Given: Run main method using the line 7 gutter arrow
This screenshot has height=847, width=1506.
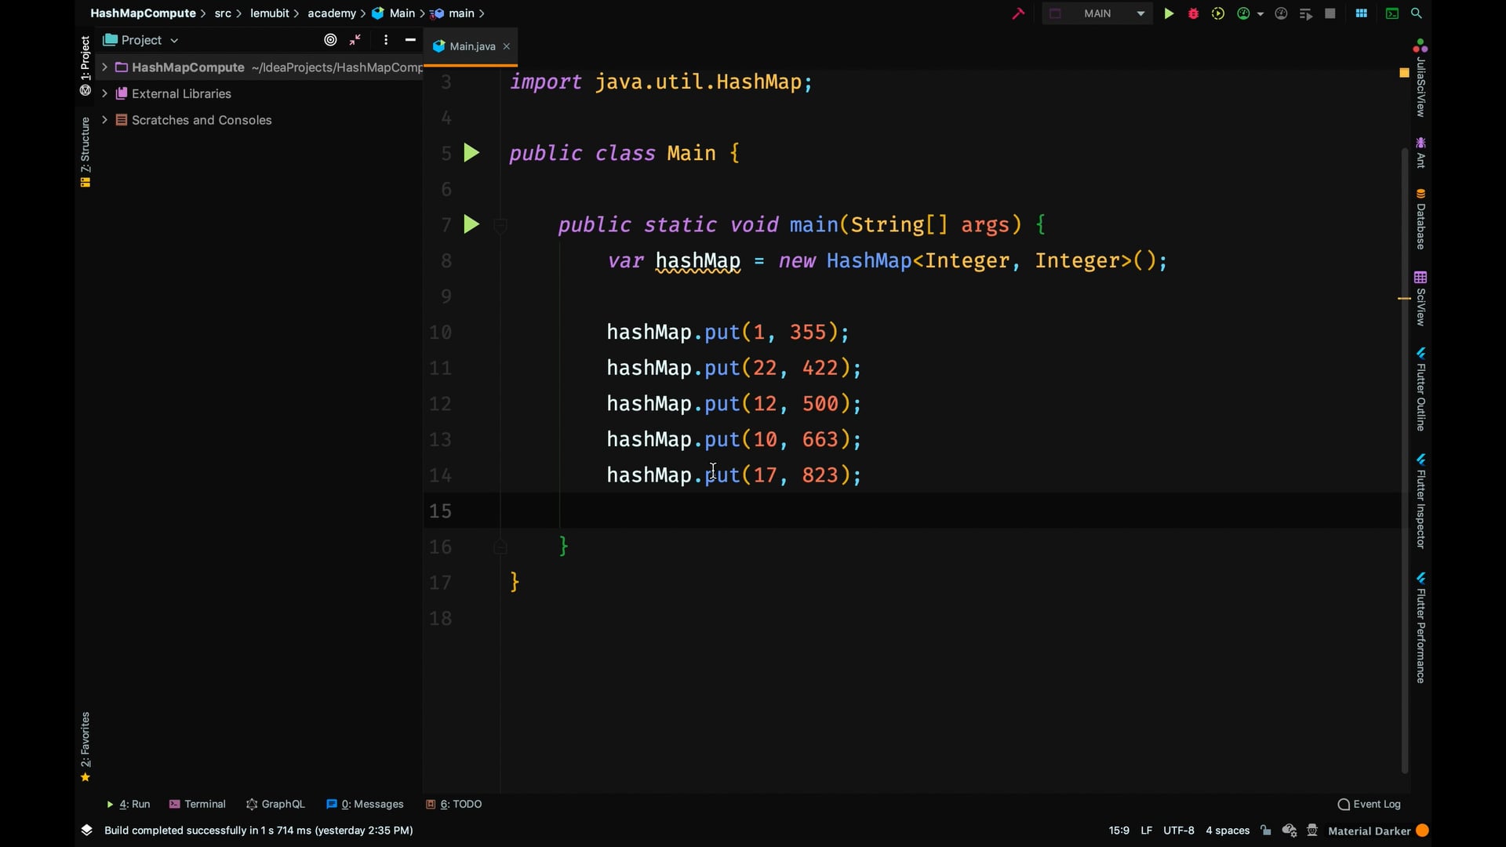Looking at the screenshot, I should 471,225.
